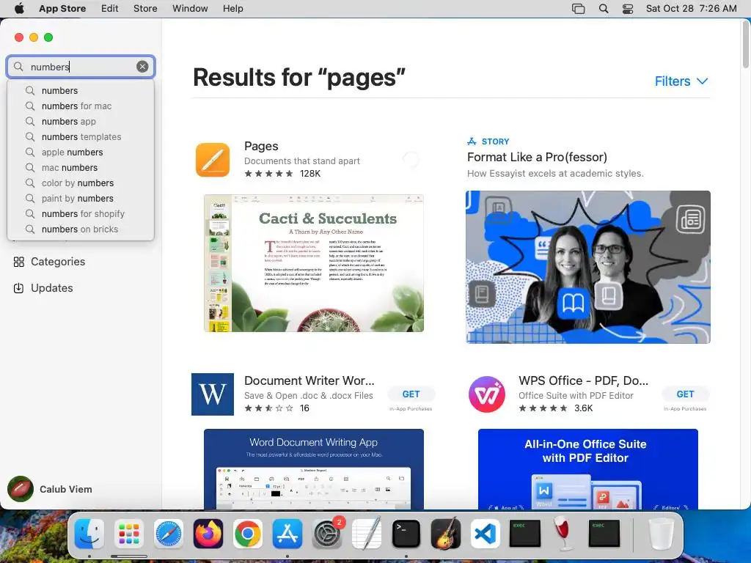
Task: Open the Pages app title link
Action: (261, 146)
